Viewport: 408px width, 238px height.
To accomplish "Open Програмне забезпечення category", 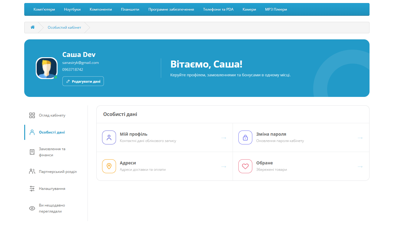I will point(171,9).
